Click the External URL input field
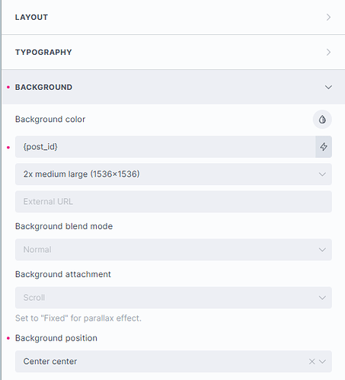Screen dimensions: 345x380 pyautogui.click(x=174, y=202)
